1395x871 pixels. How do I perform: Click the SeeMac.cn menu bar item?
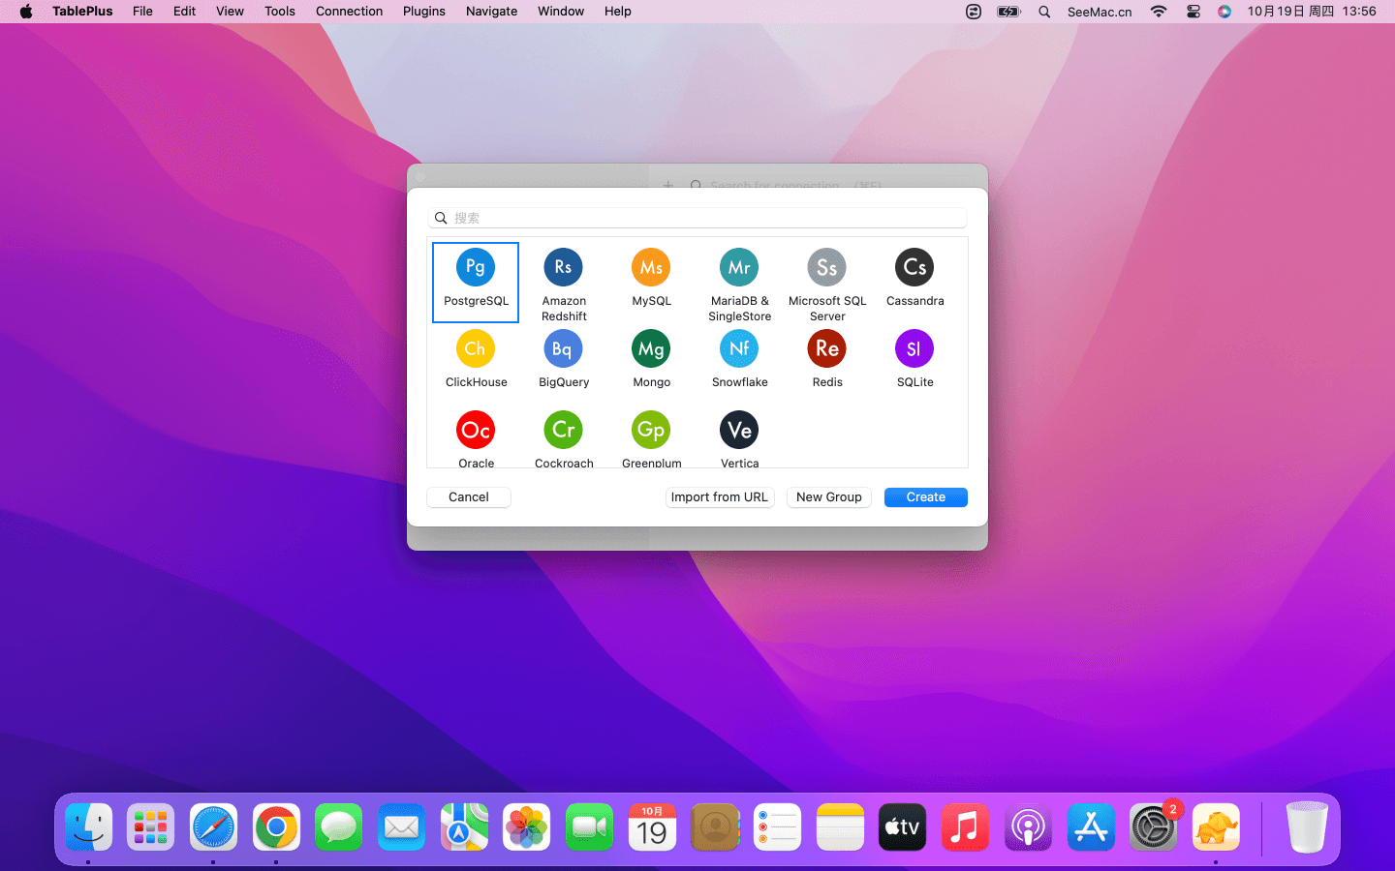[x=1100, y=12]
